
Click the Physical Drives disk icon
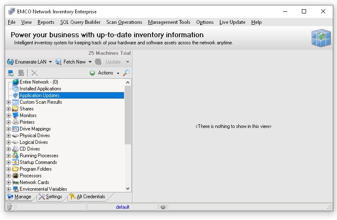[x=15, y=136]
